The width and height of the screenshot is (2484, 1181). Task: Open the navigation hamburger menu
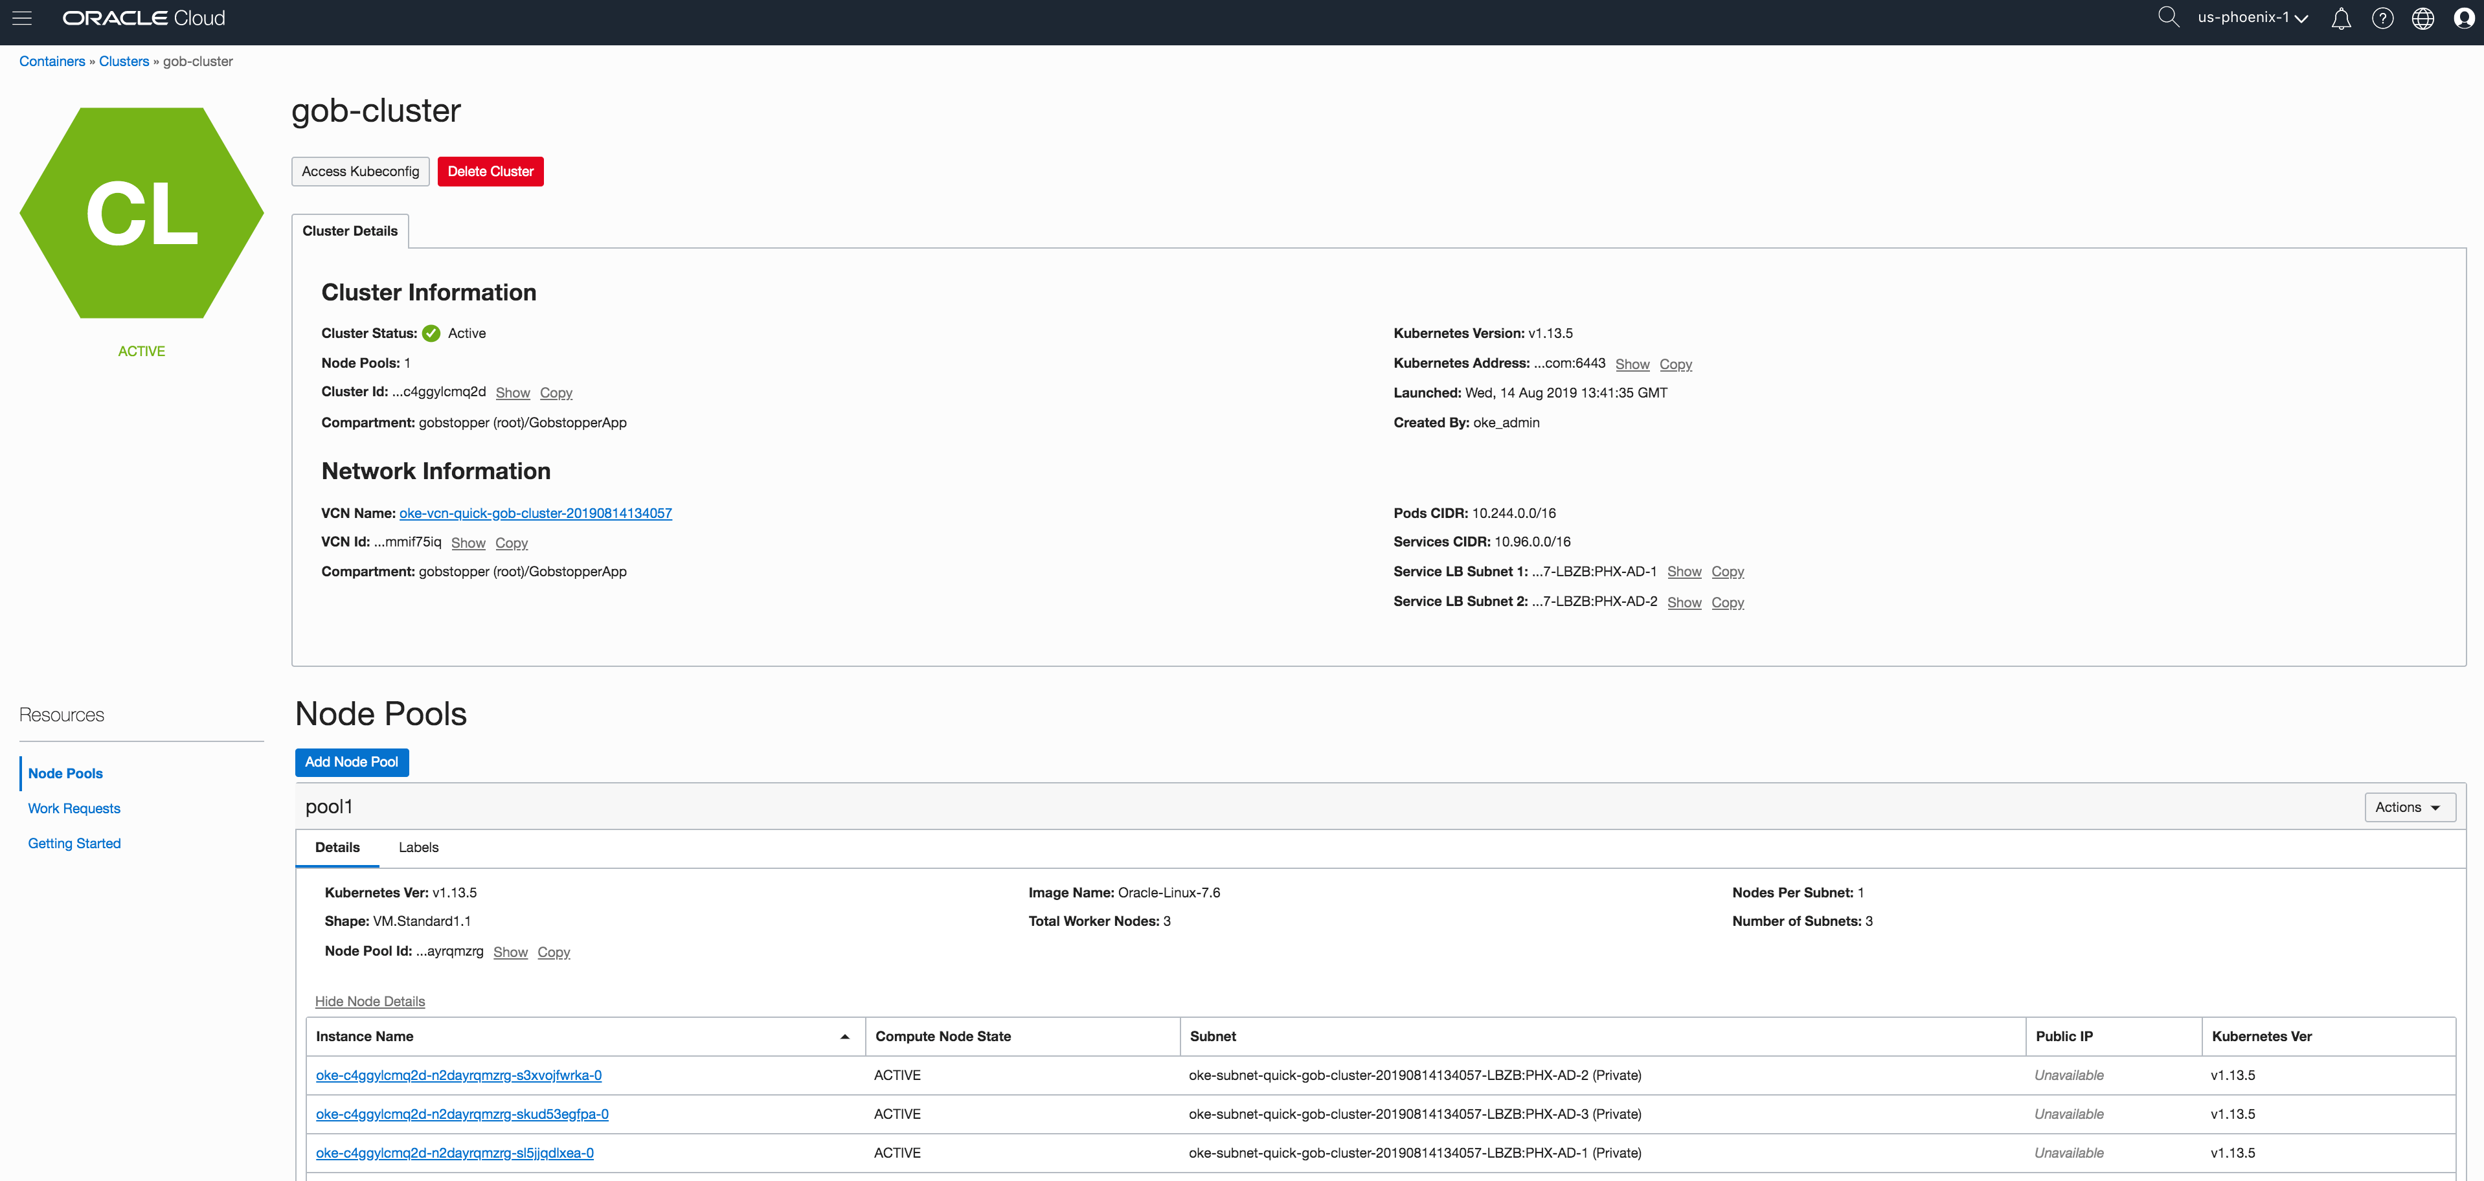22,18
